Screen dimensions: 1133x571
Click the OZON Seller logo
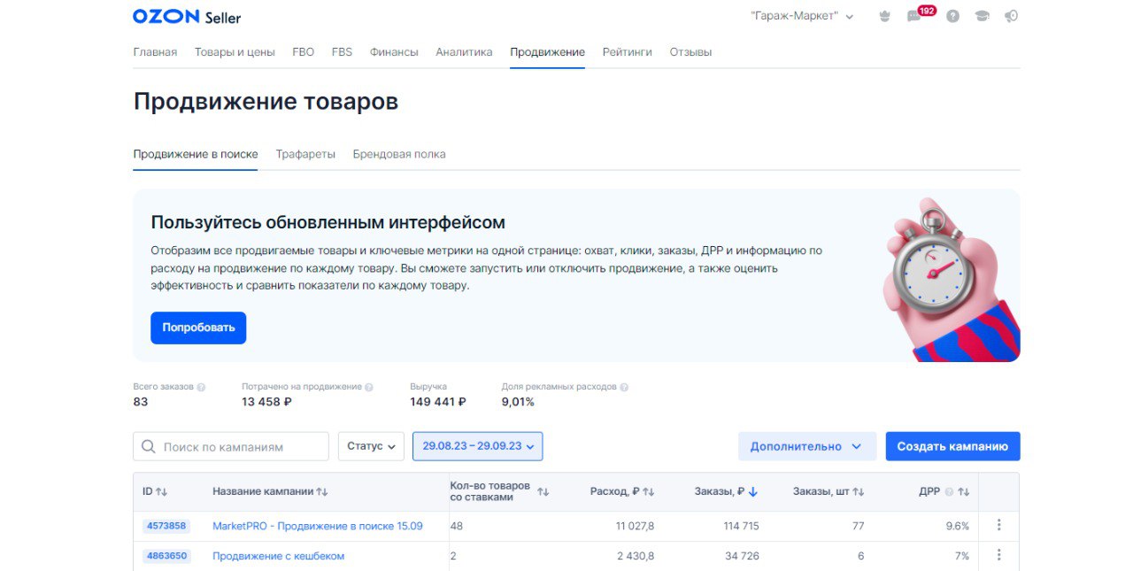point(186,17)
